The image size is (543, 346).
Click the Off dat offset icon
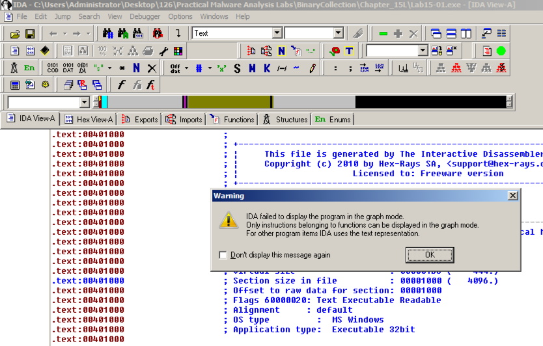pyautogui.click(x=175, y=68)
